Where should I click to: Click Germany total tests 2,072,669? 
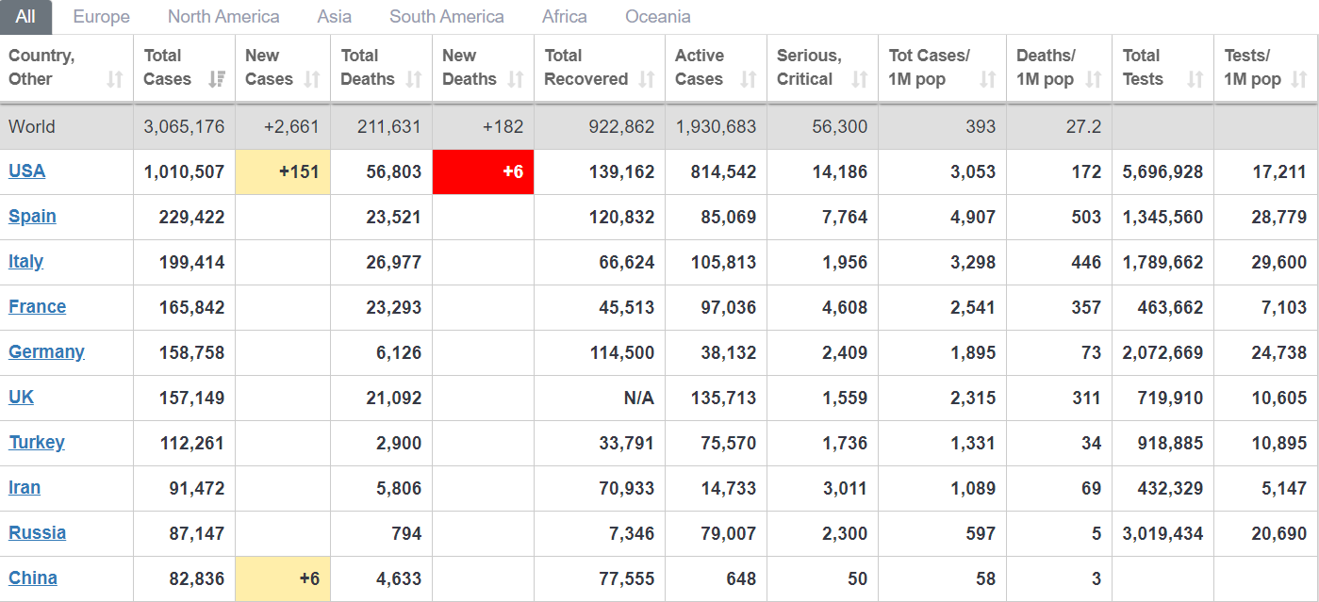click(1162, 352)
